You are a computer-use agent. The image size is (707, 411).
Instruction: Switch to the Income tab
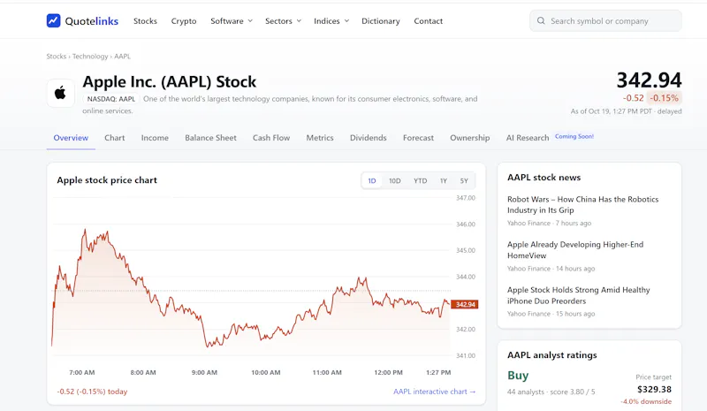(155, 138)
